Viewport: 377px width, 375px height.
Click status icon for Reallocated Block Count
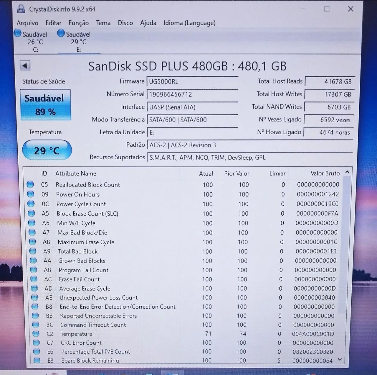(30, 184)
